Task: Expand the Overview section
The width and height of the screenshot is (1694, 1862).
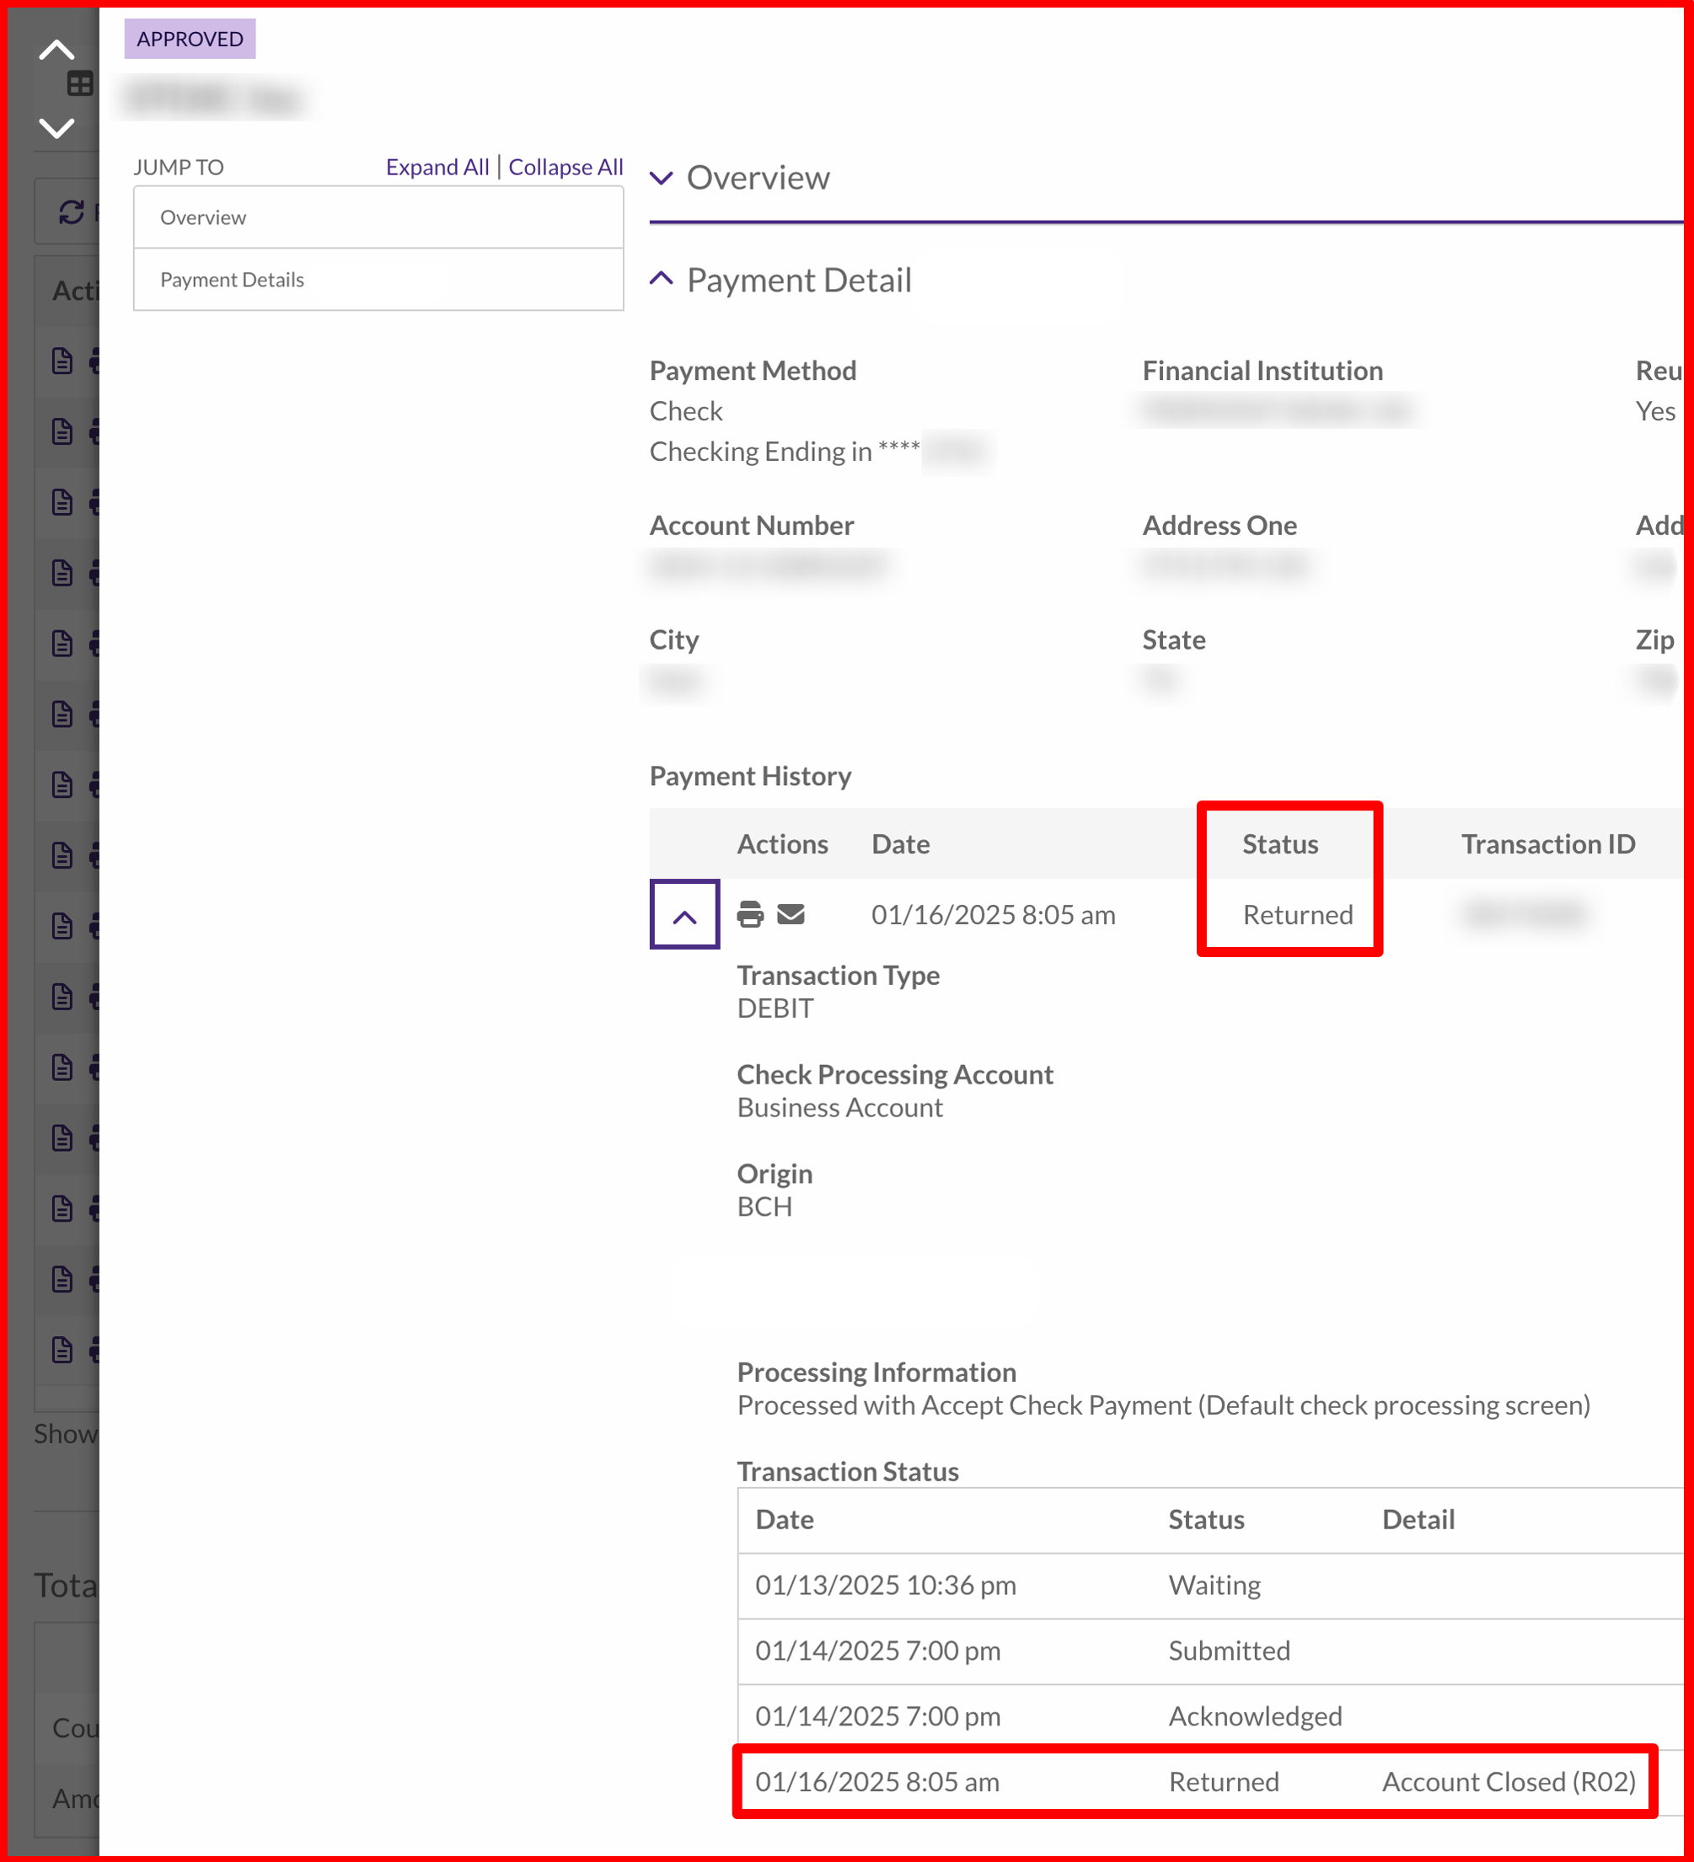Action: click(662, 177)
